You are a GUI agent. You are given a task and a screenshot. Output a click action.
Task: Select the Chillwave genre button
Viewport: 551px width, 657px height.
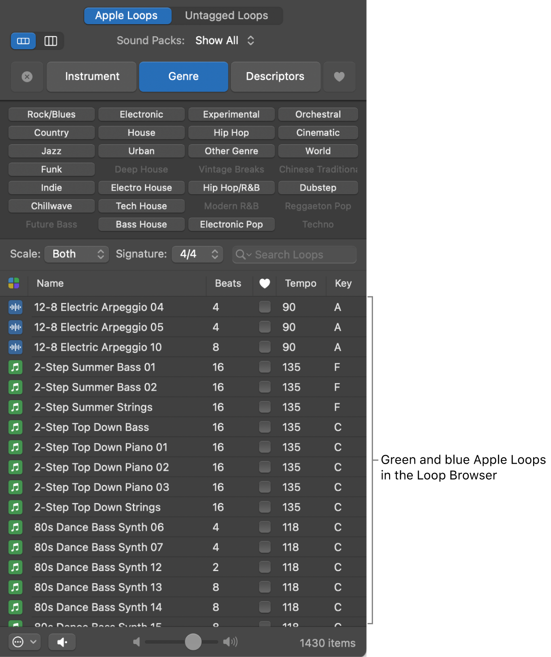click(51, 206)
